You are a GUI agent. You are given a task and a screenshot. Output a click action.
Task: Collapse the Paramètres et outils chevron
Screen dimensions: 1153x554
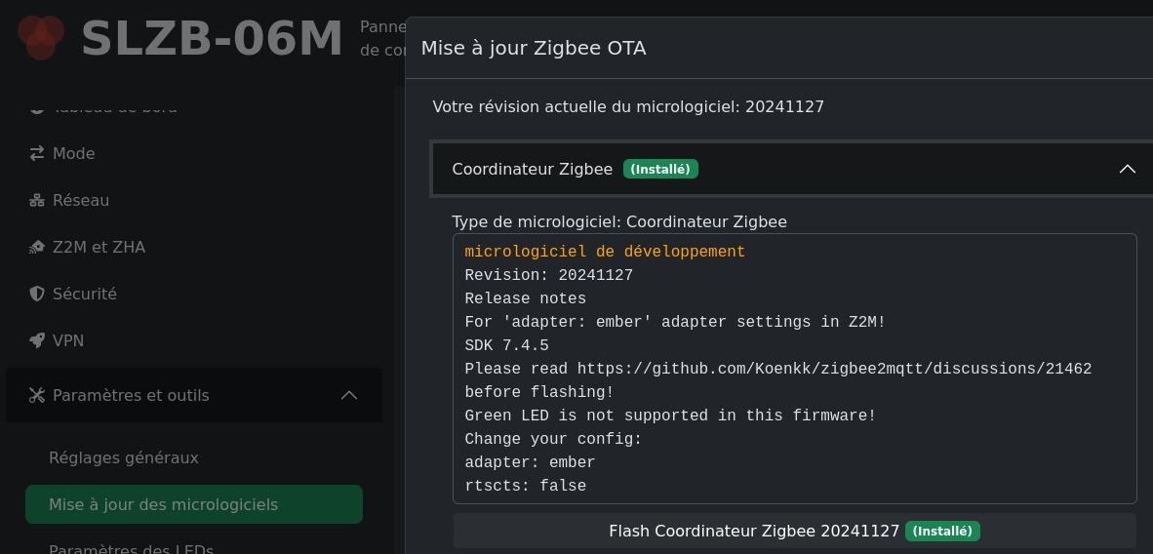tap(349, 395)
